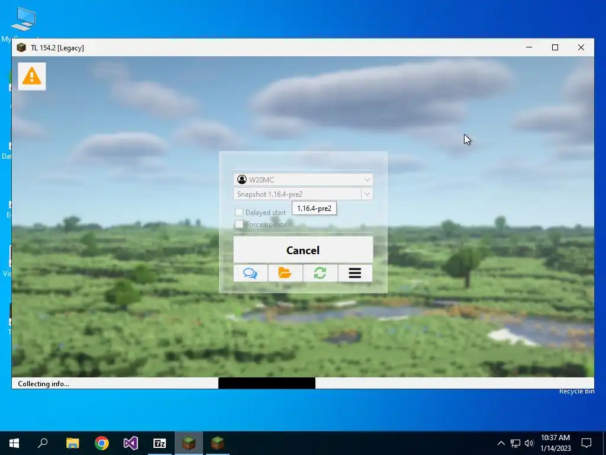The height and width of the screenshot is (455, 606).
Task: Open the chat bubbles support button
Action: [250, 273]
